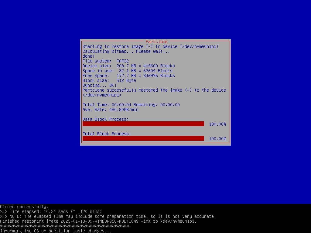Click the Calculating bitmap... Please wait line

tap(126, 51)
